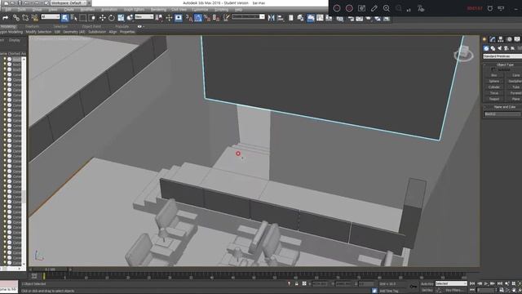Click the Box primitive button
Screen dimensions: 522x294
pos(494,75)
